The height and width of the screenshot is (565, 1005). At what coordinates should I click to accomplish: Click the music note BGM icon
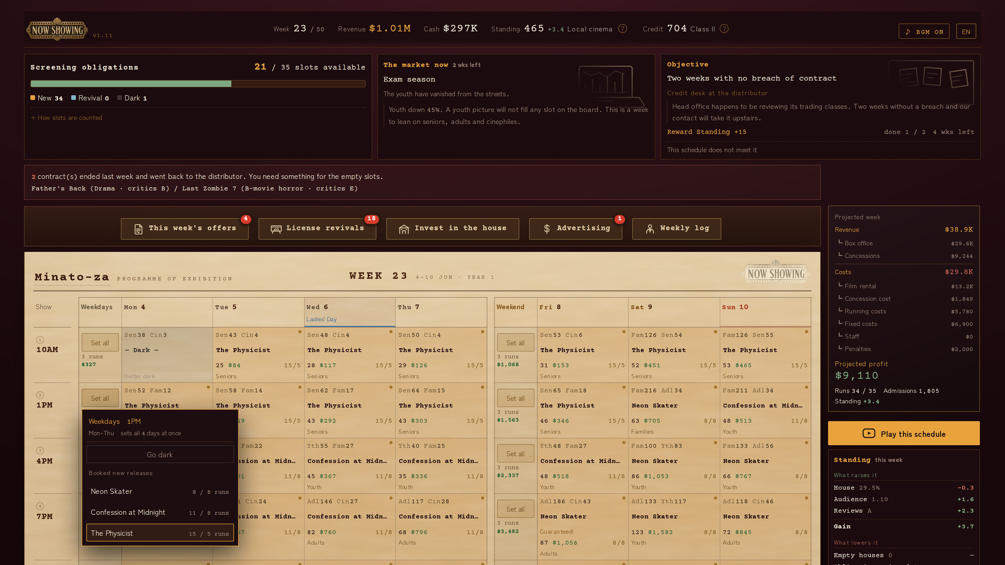pyautogui.click(x=908, y=32)
